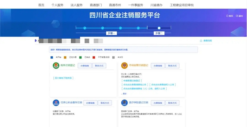
Task: Click the 住房公积金缴存注销 card title
Action: coord(71,102)
